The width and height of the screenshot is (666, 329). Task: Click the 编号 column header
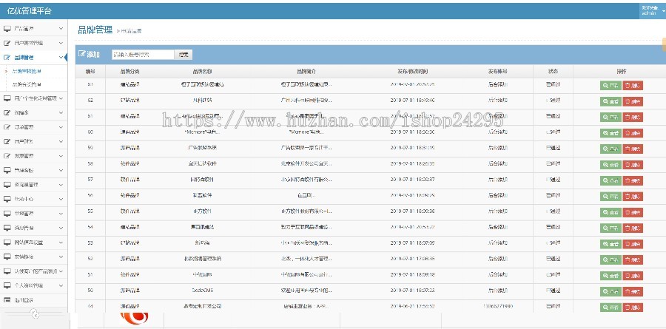point(90,71)
